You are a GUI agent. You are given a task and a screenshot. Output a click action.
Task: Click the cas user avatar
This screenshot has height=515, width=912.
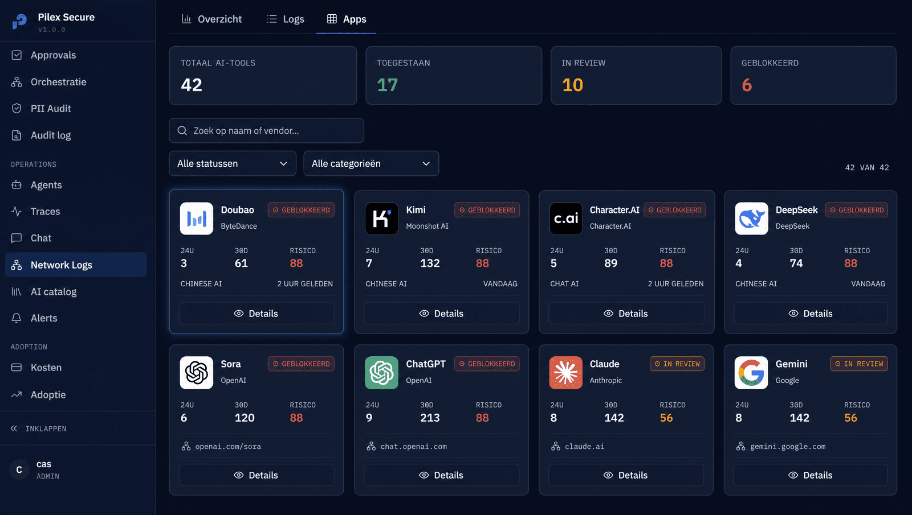19,469
